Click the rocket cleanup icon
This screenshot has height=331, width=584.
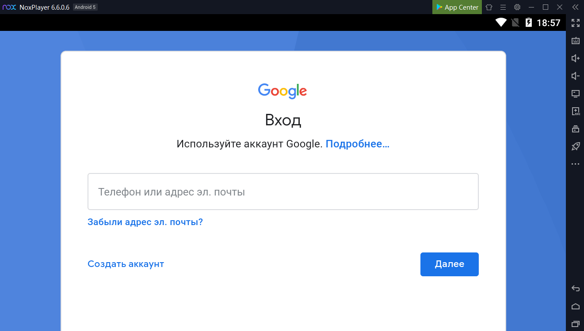pyautogui.click(x=575, y=147)
